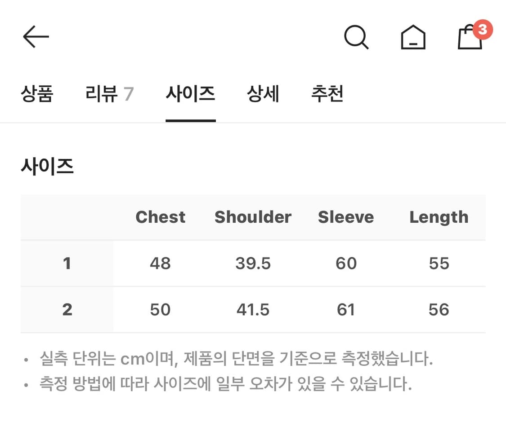This screenshot has height=422, width=506.
Task: Tap the 사이즈 section heading
Action: pyautogui.click(x=48, y=166)
